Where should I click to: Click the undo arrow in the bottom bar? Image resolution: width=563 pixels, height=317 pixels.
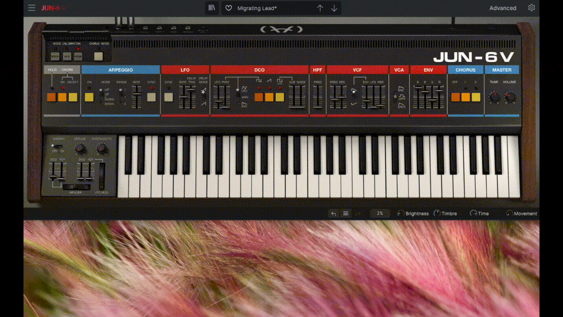333,214
